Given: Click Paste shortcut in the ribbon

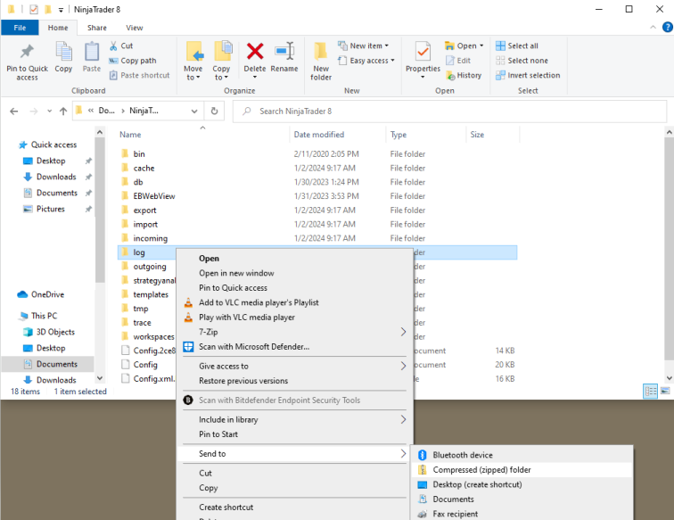Looking at the screenshot, I should click(140, 75).
